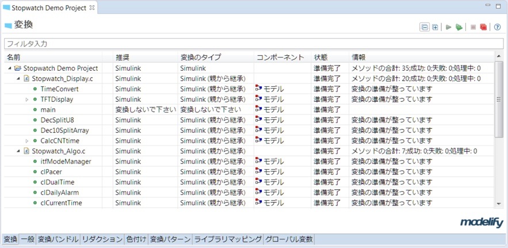The height and width of the screenshot is (248, 508).
Task: Click the メソッドの合計: 35 info cell
Action: tap(416, 68)
